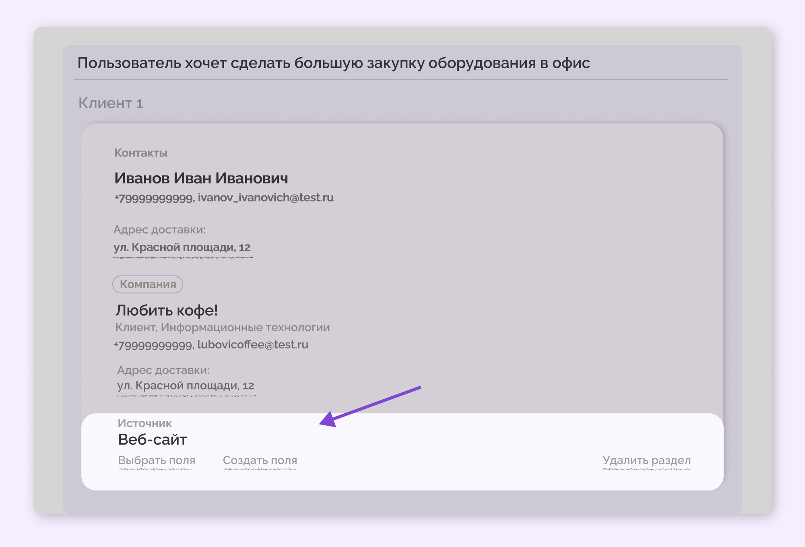The height and width of the screenshot is (547, 805).
Task: Click the company phone number +79999999999
Action: (153, 344)
